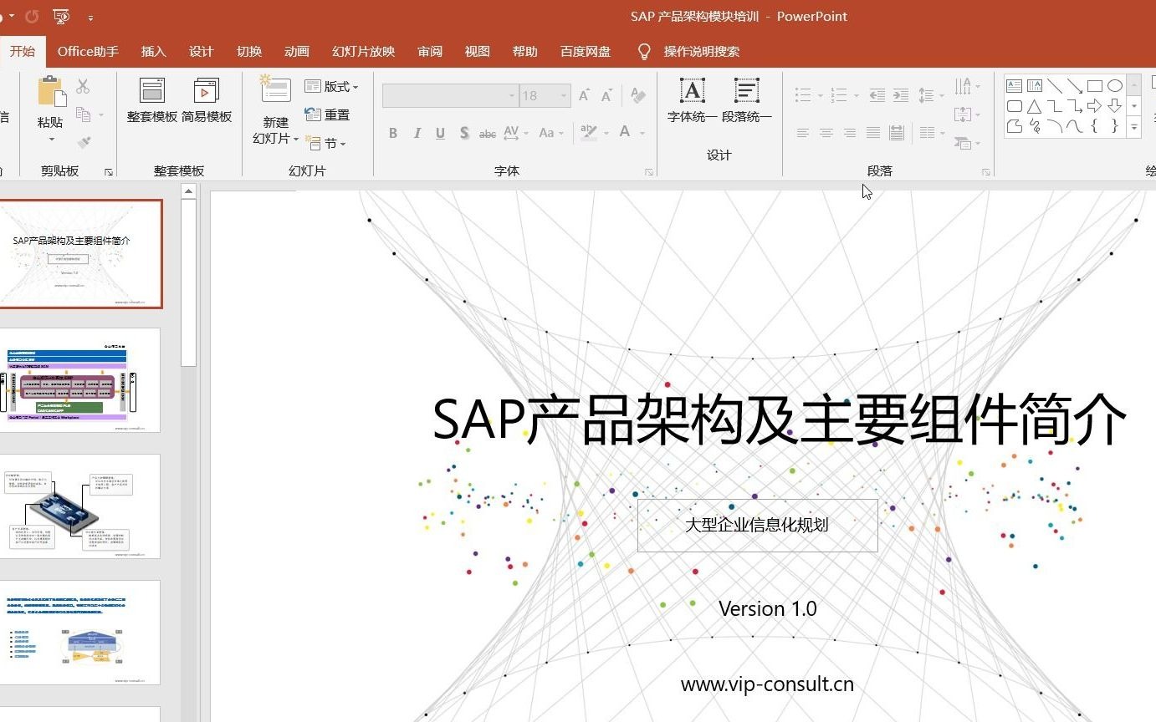This screenshot has width=1156, height=722.
Task: Open the Font Color dropdown arrow
Action: (642, 133)
